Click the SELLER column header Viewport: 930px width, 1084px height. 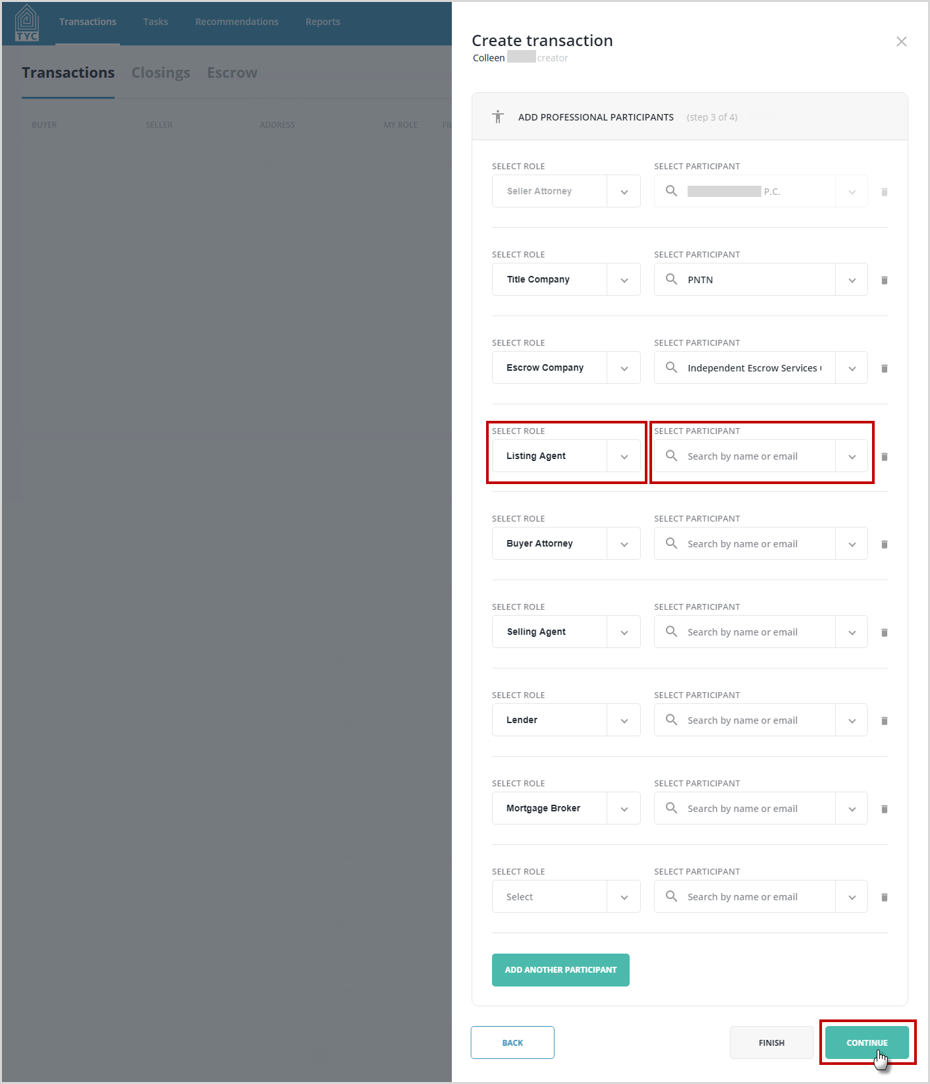click(159, 124)
